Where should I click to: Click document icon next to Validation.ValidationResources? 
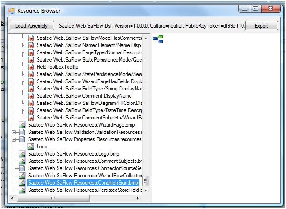22,132
